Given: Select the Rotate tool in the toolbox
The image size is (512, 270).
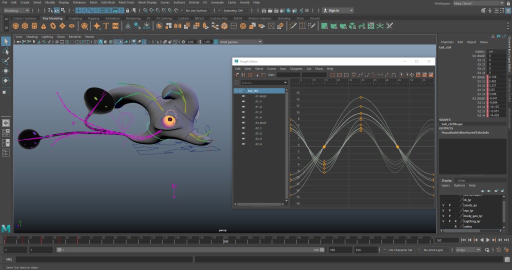Looking at the screenshot, I should point(5,80).
